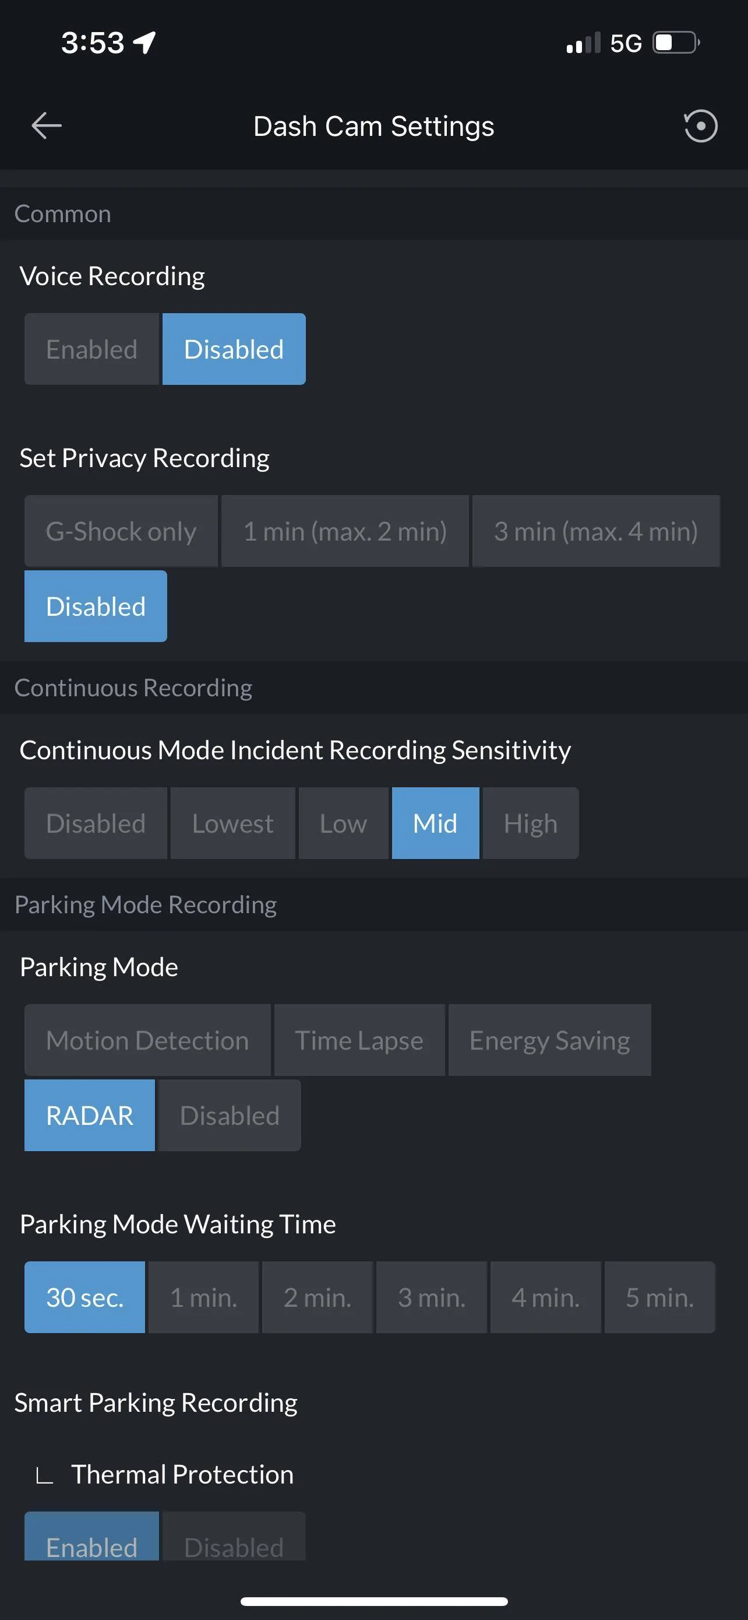Set parking waiting time to 5 min.
Image resolution: width=748 pixels, height=1620 pixels.
659,1297
